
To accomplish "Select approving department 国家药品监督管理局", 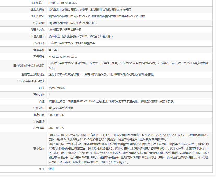I will [61, 108].
